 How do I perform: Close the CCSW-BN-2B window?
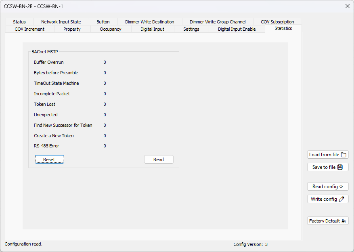[348, 6]
